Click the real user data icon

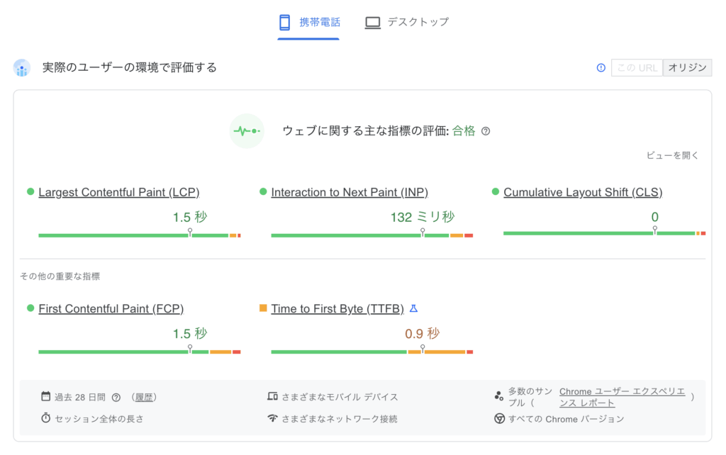coord(22,68)
